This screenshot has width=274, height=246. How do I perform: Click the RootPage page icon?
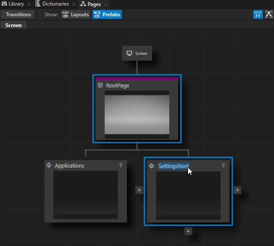coord(100,85)
